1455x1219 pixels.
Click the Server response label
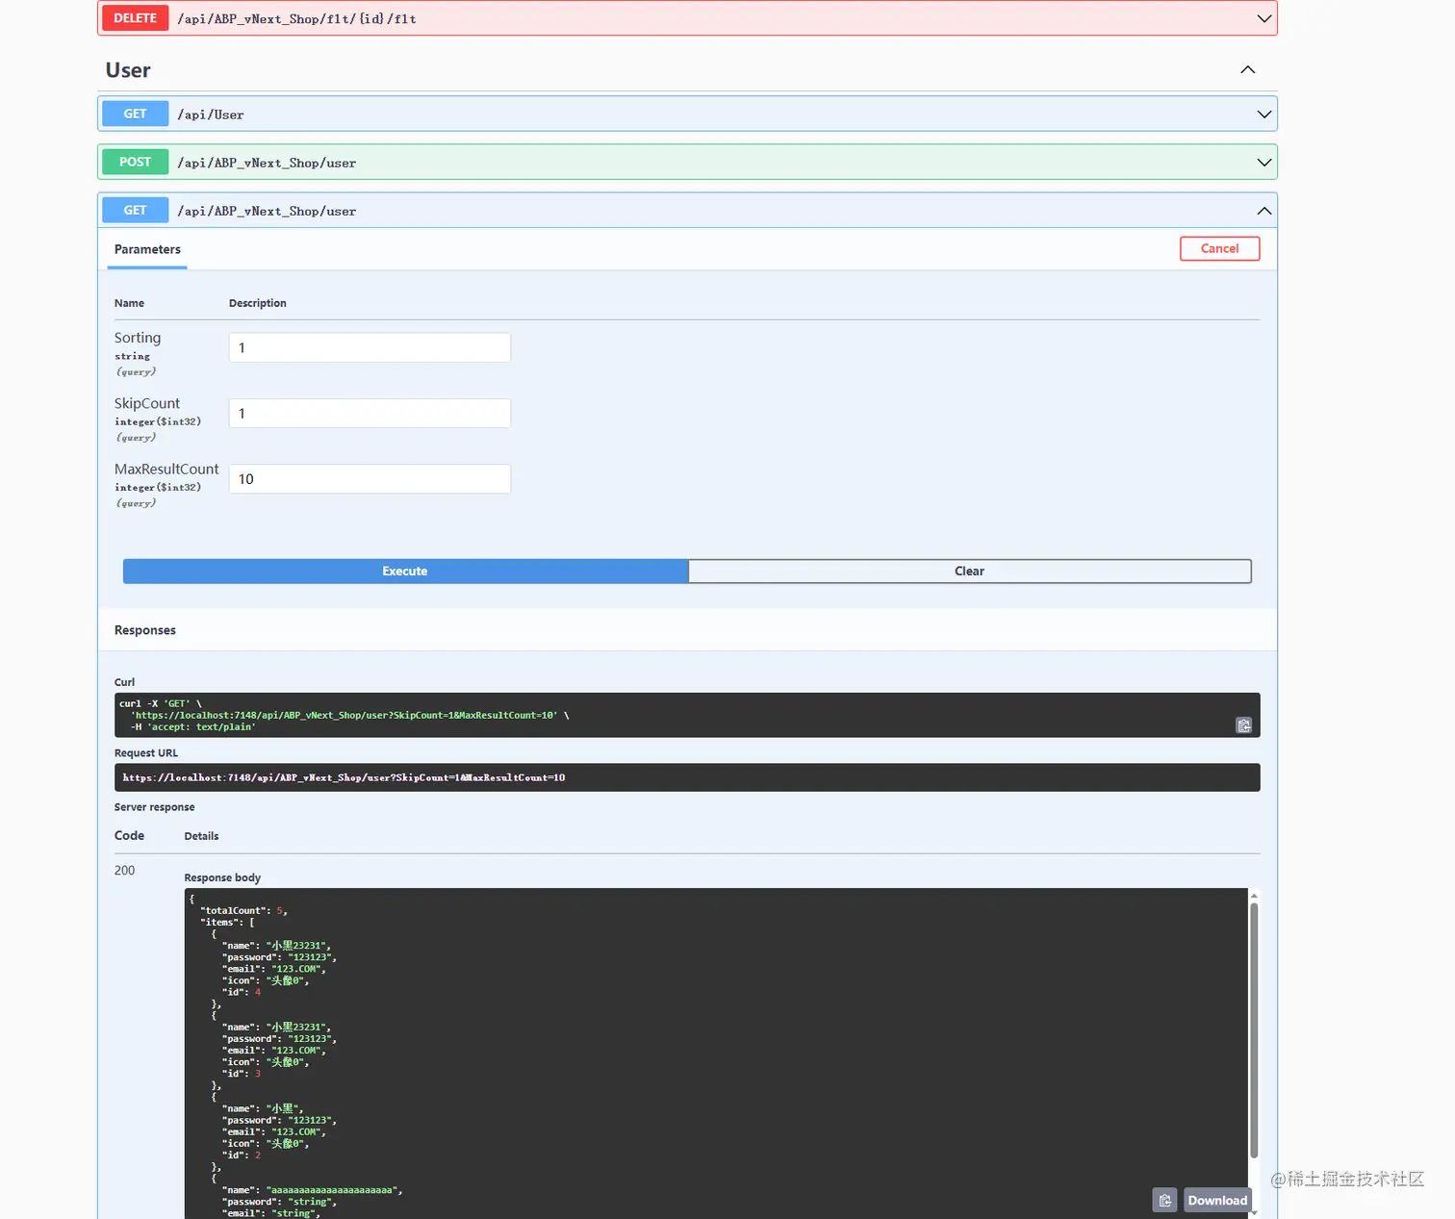154,807
